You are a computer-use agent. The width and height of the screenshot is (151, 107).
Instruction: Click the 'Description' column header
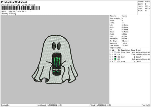click(x=125, y=50)
